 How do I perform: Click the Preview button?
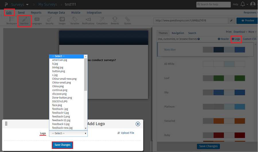[247, 21]
